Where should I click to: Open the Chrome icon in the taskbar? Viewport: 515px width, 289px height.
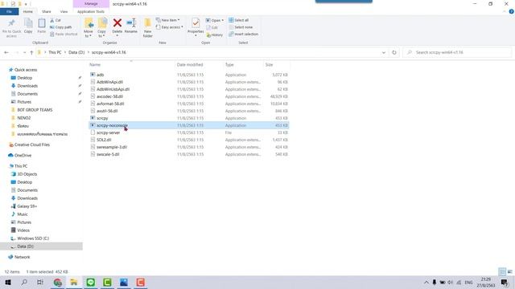coord(57,282)
